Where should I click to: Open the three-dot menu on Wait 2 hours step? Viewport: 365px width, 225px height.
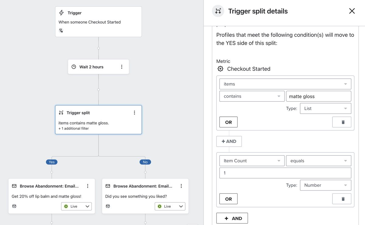coord(122,66)
